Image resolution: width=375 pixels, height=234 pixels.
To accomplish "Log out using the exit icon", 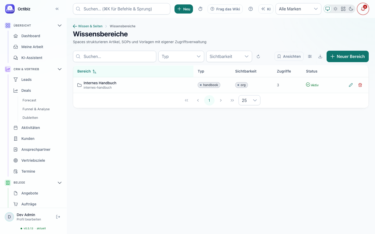I will (58, 217).
